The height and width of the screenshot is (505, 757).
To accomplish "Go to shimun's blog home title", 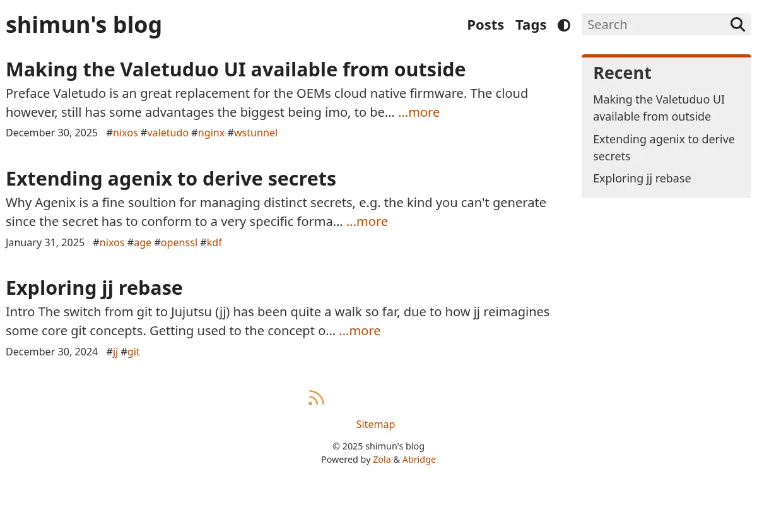I will point(84,25).
